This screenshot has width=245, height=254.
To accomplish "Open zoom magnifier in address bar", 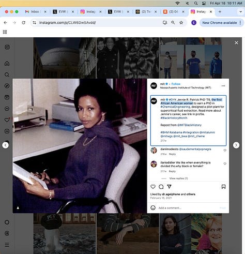I will (173, 23).
